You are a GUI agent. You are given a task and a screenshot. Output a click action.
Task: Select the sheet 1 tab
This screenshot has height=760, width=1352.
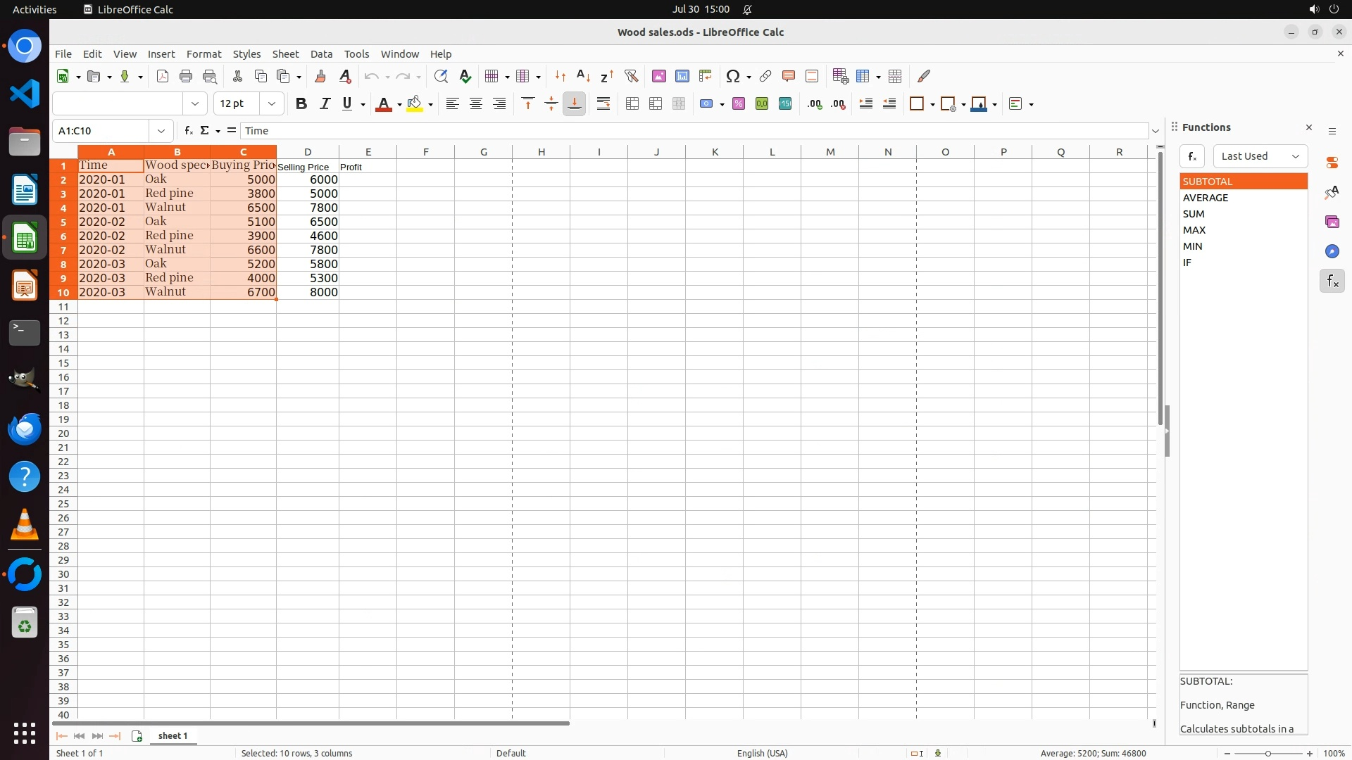(x=173, y=736)
